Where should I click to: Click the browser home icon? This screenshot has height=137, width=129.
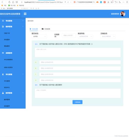(x=13, y=2)
